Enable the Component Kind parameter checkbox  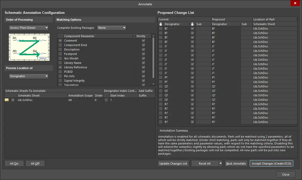click(60, 45)
